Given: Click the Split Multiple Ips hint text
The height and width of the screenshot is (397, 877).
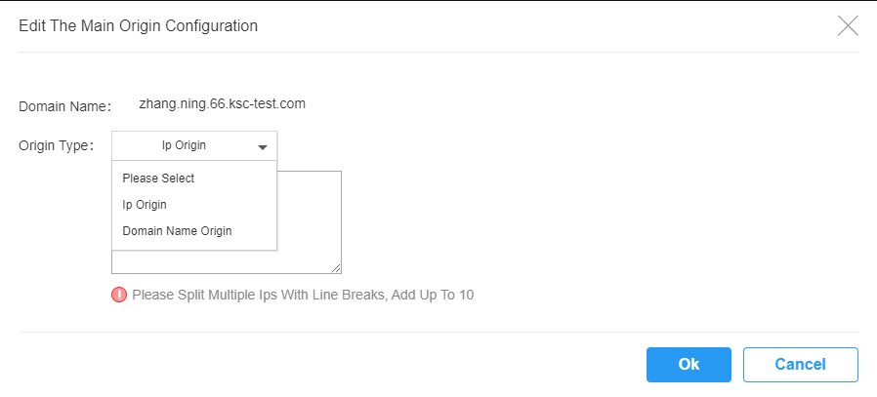Looking at the screenshot, I should coord(303,295).
